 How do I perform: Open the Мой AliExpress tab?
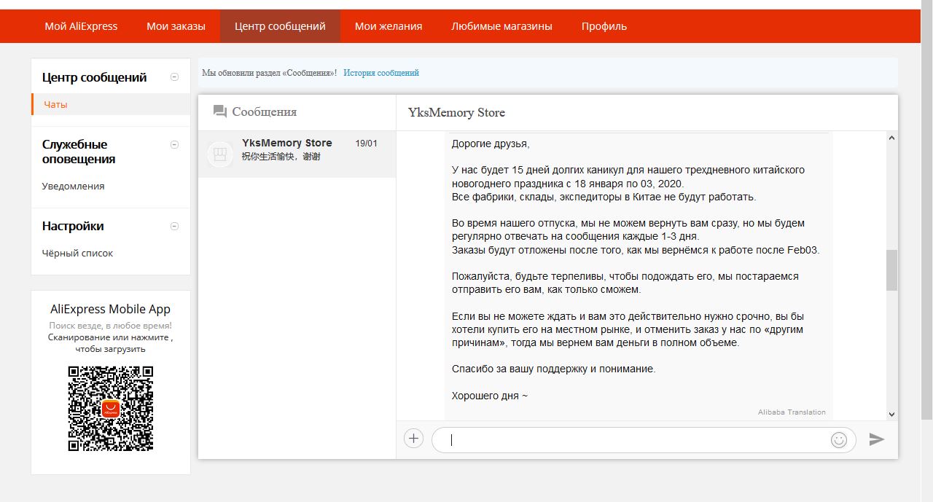pyautogui.click(x=81, y=26)
